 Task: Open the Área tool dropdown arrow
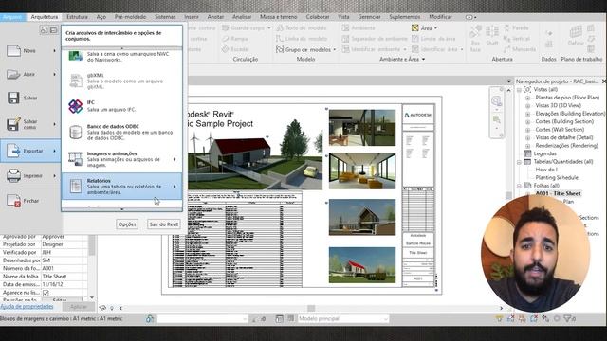coord(436,28)
